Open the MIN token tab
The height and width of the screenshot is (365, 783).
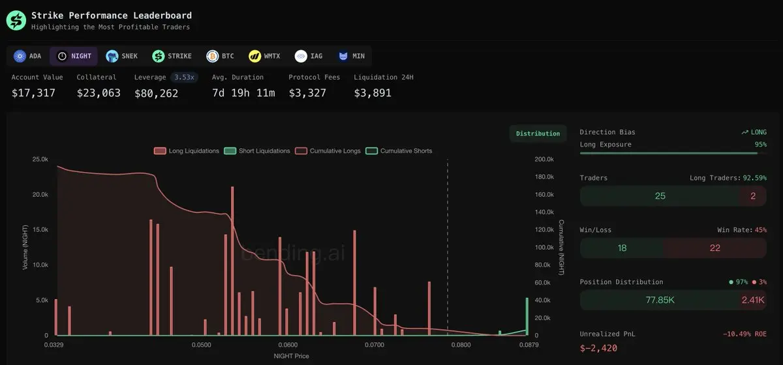click(x=352, y=56)
